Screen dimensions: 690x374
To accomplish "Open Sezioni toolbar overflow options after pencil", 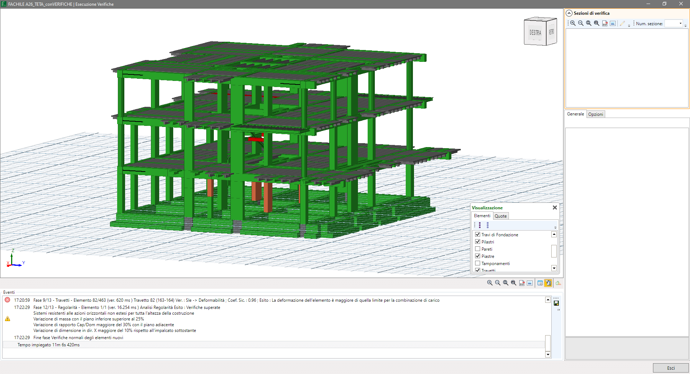I will click(629, 25).
